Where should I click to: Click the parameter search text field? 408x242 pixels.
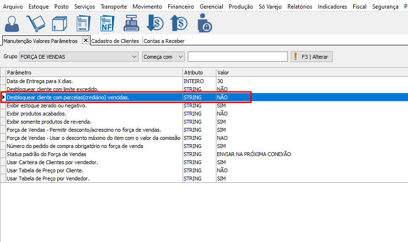tap(237, 57)
